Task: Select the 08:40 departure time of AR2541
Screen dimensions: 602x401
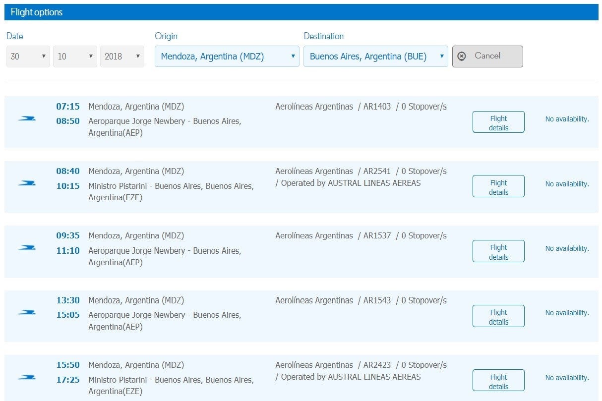Action: pos(68,172)
